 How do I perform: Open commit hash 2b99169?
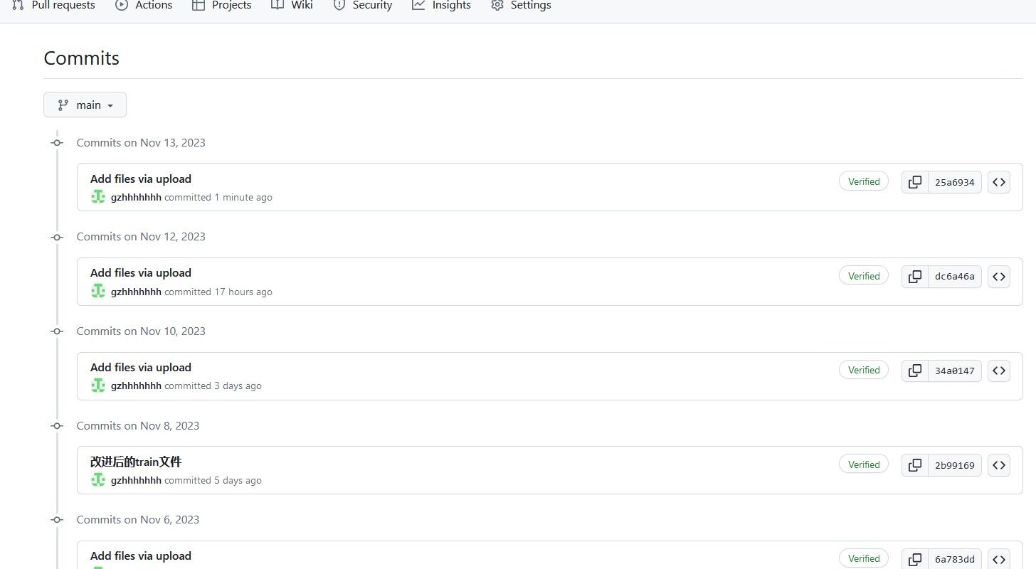[955, 465]
